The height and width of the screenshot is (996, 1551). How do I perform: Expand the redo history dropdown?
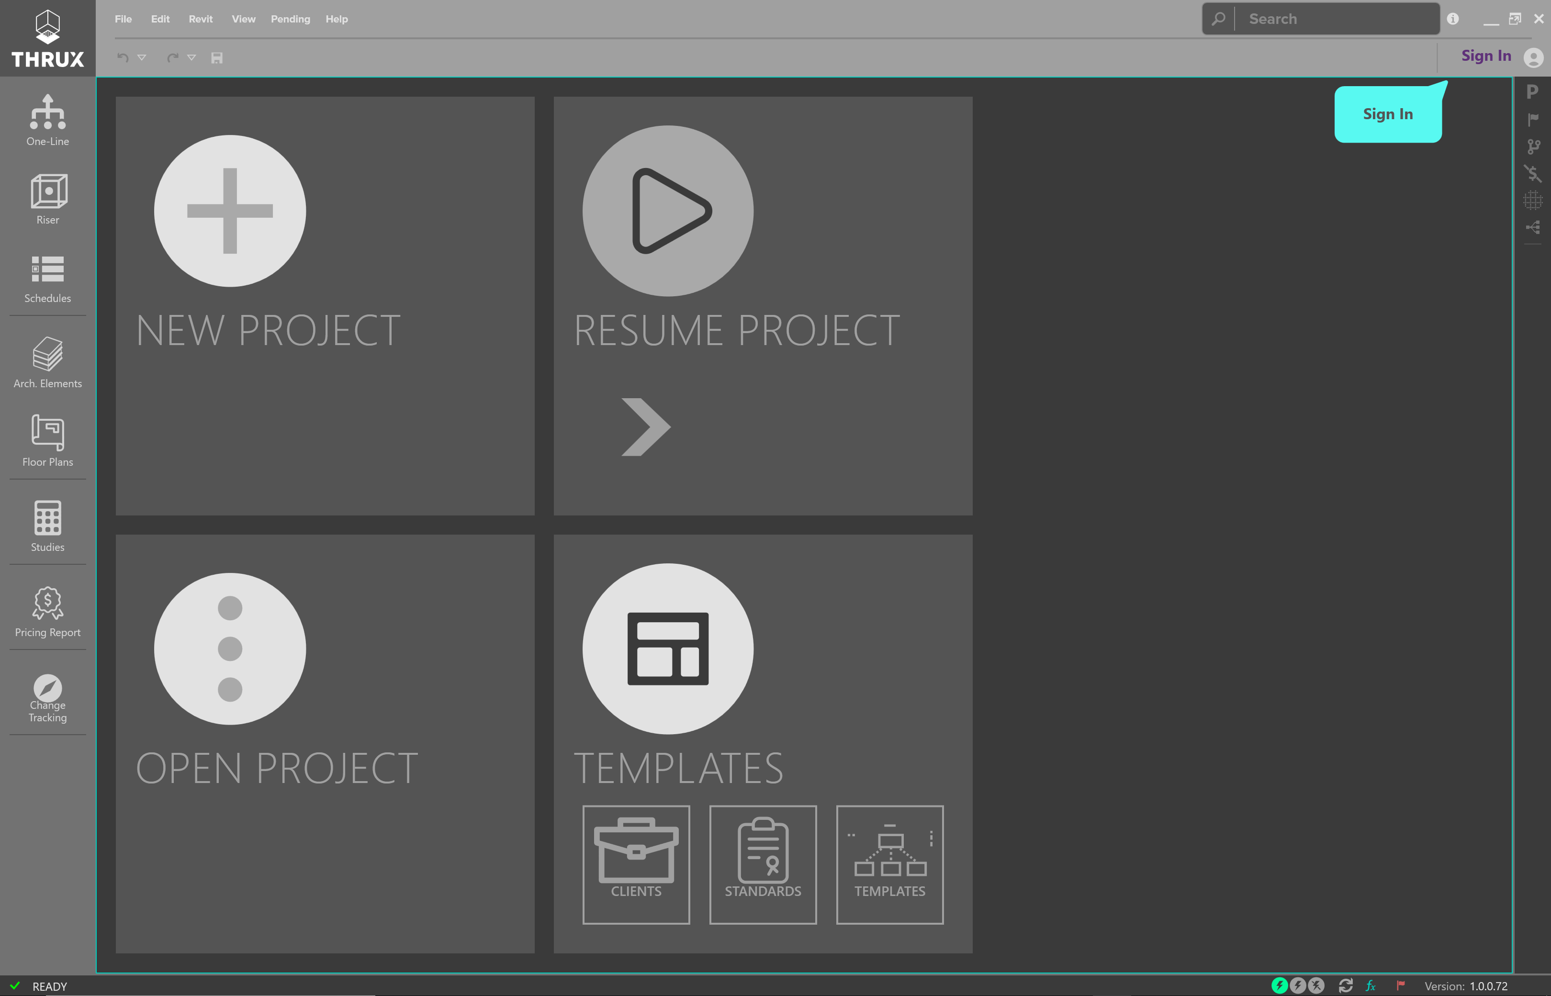point(191,57)
